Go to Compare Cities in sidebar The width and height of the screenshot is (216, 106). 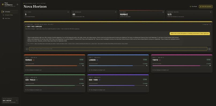[x=10, y=15]
